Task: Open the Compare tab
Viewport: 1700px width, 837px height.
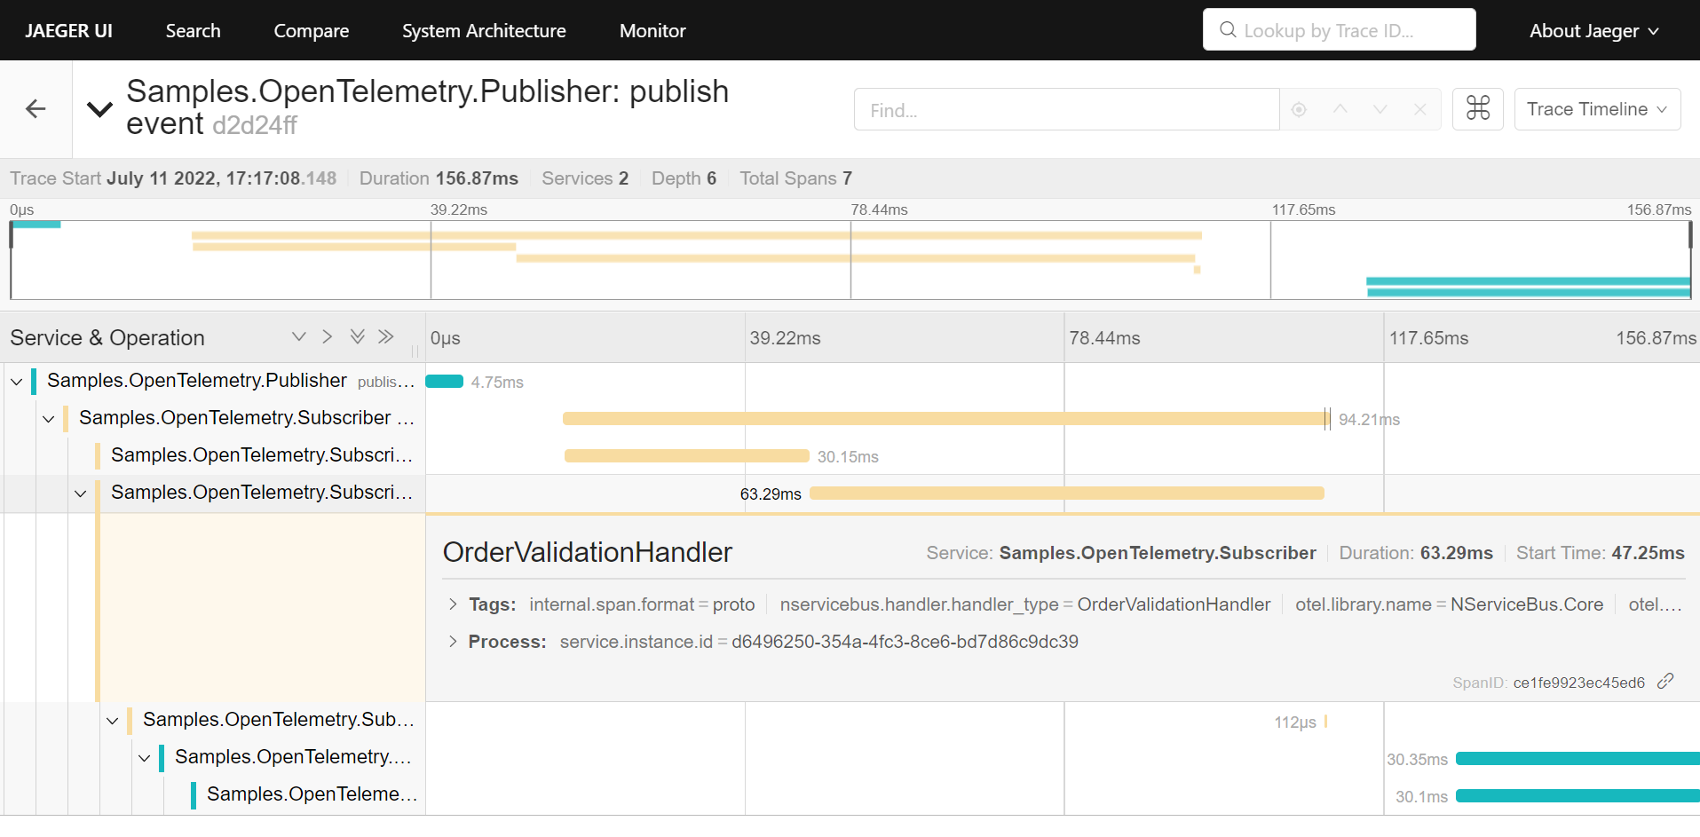Action: pyautogui.click(x=312, y=30)
